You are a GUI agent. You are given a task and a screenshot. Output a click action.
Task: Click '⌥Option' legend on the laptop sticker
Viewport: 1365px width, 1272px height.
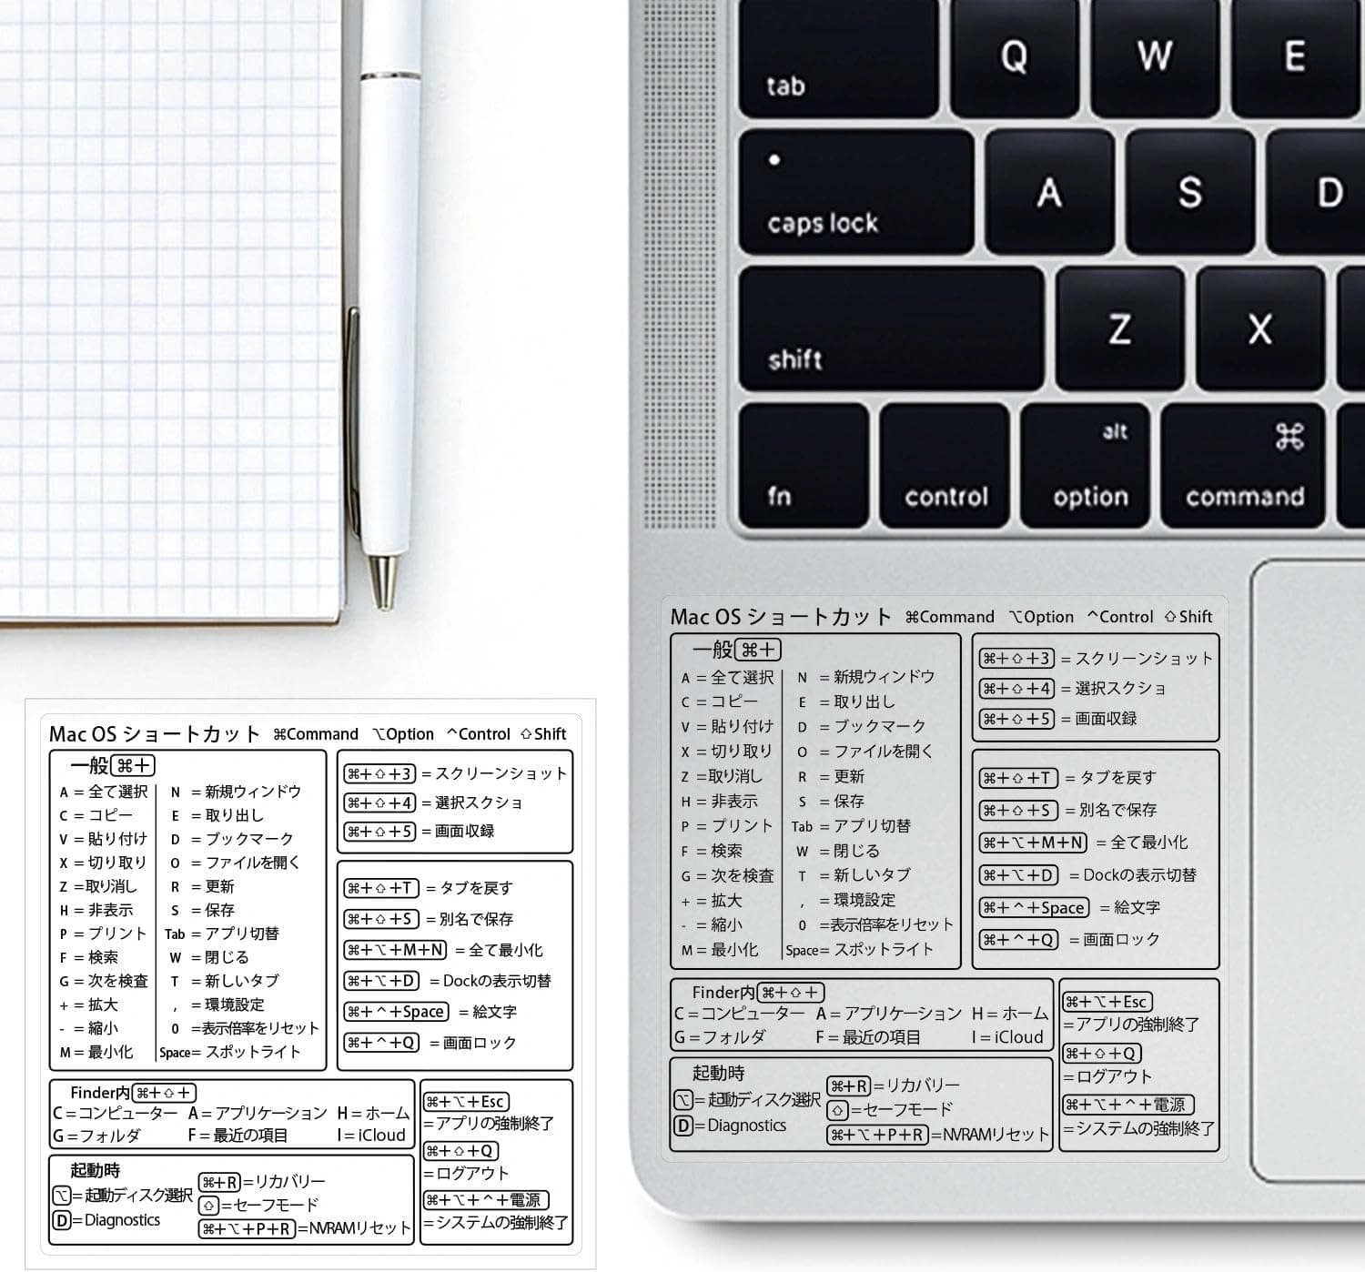[x=1041, y=617]
